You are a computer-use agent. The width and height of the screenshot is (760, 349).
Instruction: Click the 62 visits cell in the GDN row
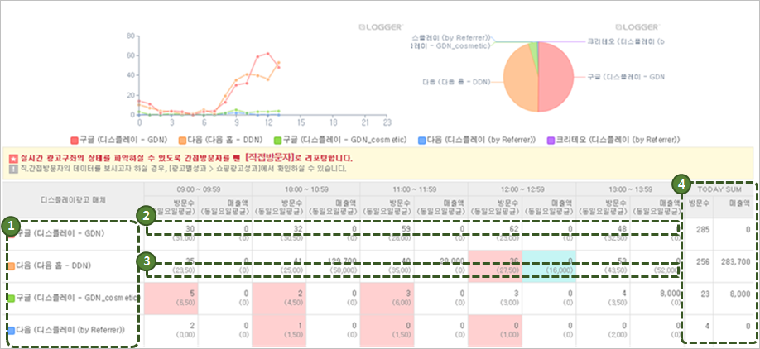pos(495,234)
